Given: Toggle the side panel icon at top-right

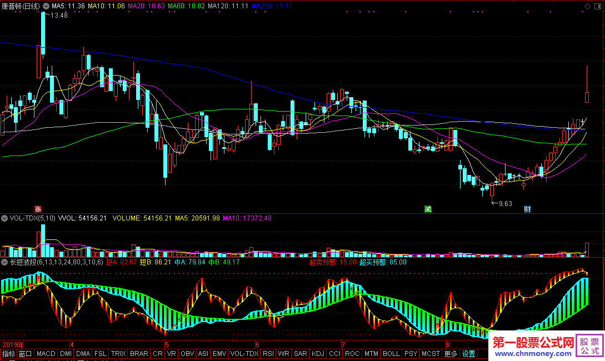Looking at the screenshot, I should click(598, 6).
